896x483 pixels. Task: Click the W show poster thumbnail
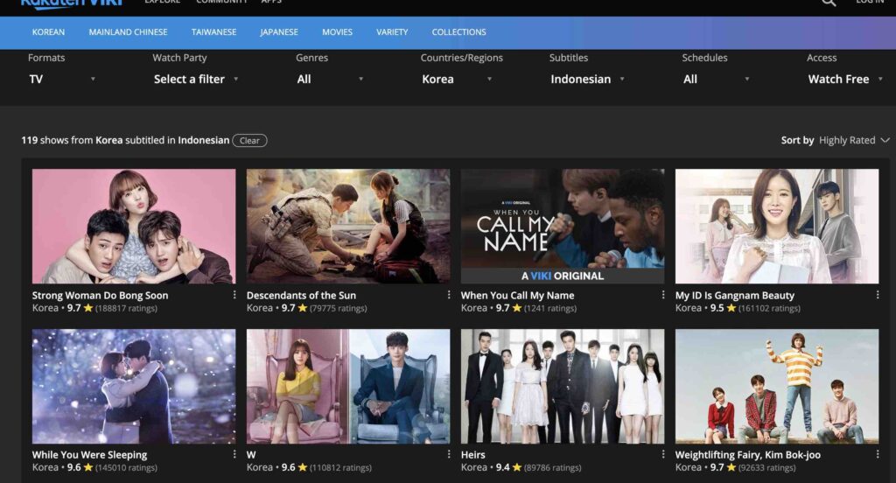348,386
